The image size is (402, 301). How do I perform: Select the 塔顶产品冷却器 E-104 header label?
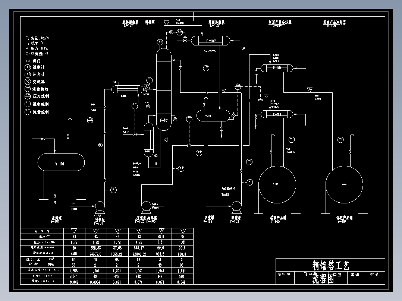tap(280, 23)
